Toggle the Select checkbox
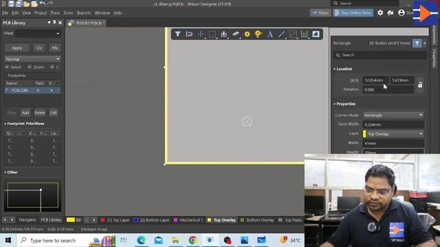Screen dimensions: 440x247 (x=7, y=67)
